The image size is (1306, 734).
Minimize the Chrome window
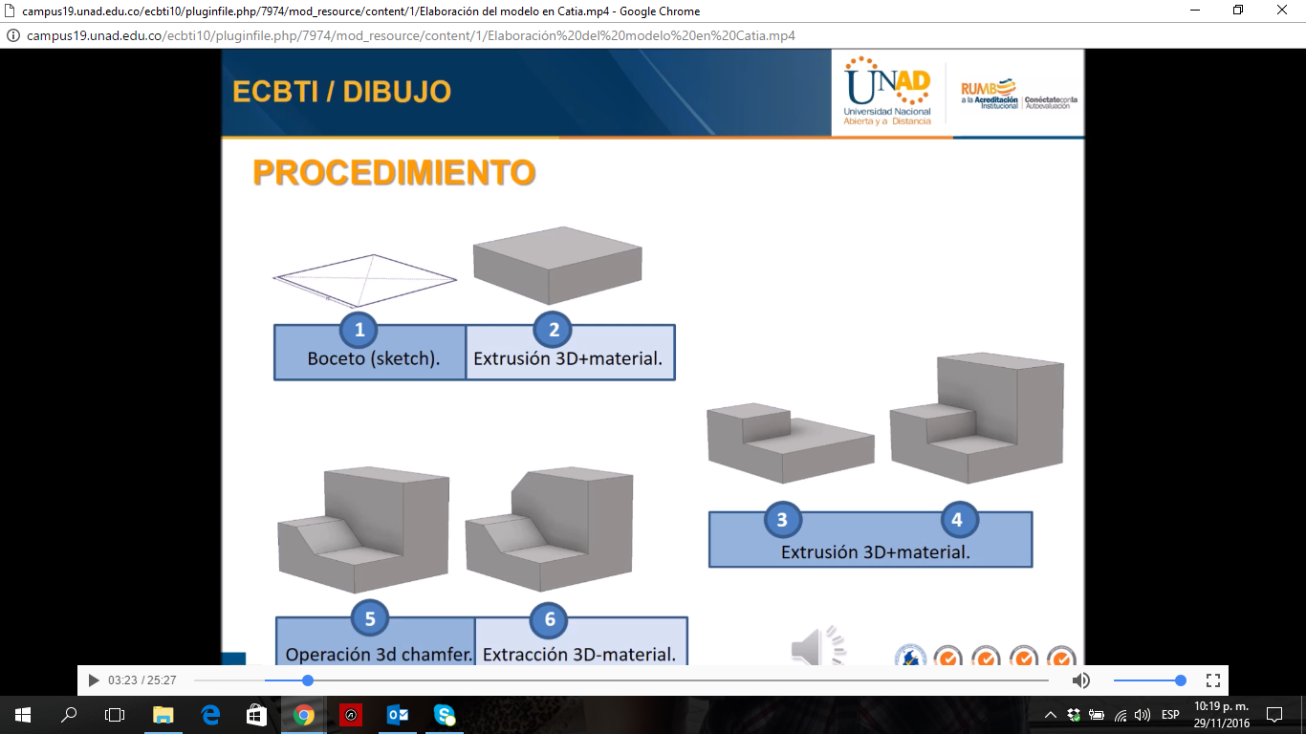pyautogui.click(x=1194, y=11)
